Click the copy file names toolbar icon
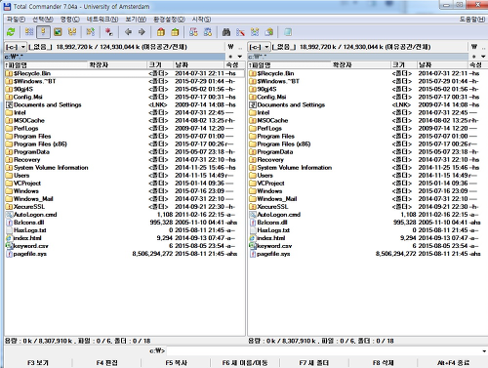This screenshot has height=368, width=488. [269, 32]
